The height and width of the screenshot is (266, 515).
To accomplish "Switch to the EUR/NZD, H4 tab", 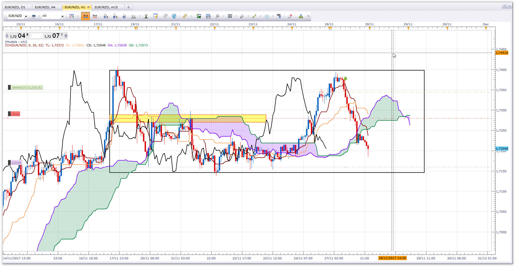I will point(47,7).
